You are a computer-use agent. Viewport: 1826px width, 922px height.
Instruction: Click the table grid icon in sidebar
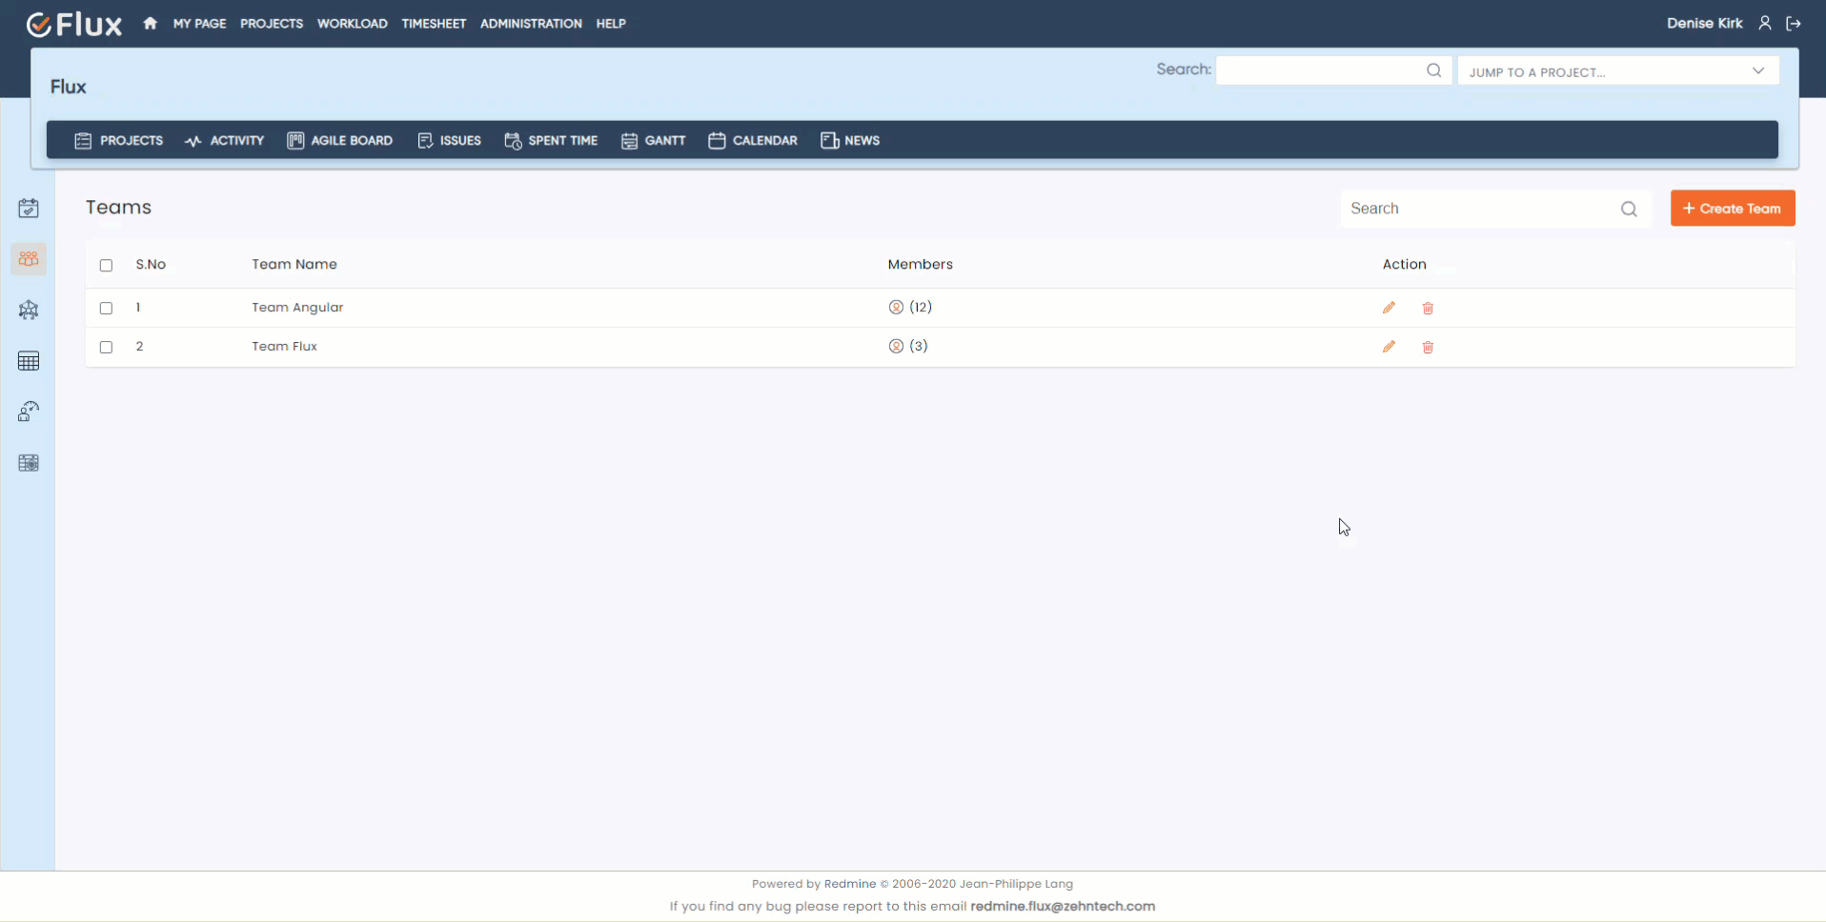(29, 361)
